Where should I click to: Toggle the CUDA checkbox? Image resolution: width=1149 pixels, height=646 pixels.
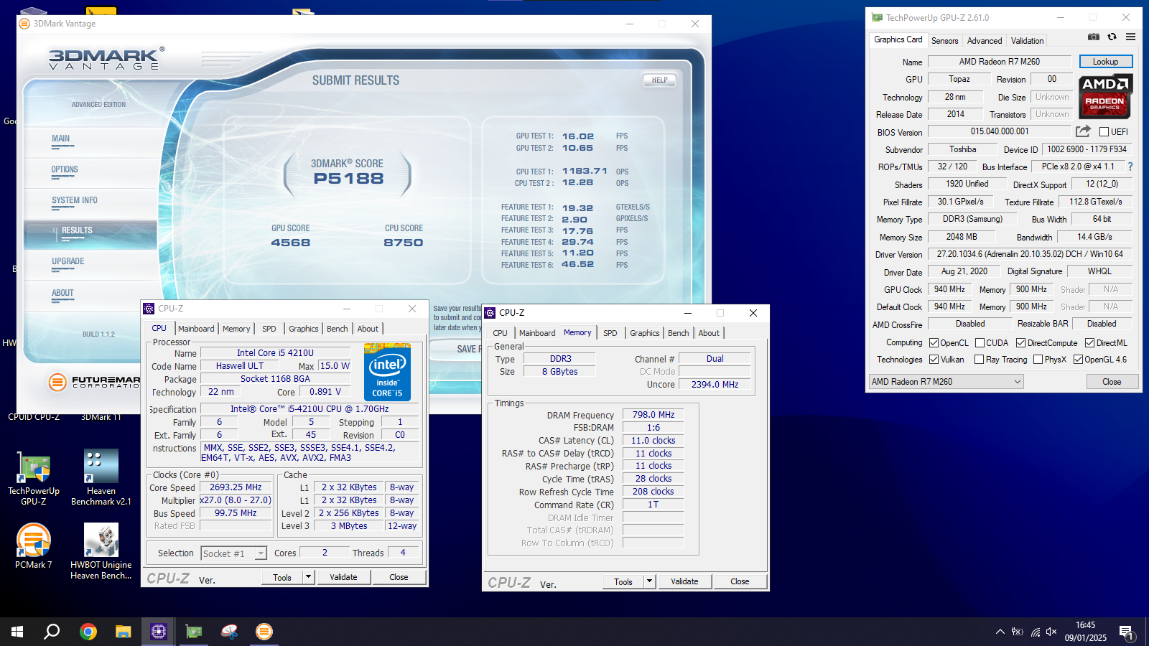coord(980,343)
